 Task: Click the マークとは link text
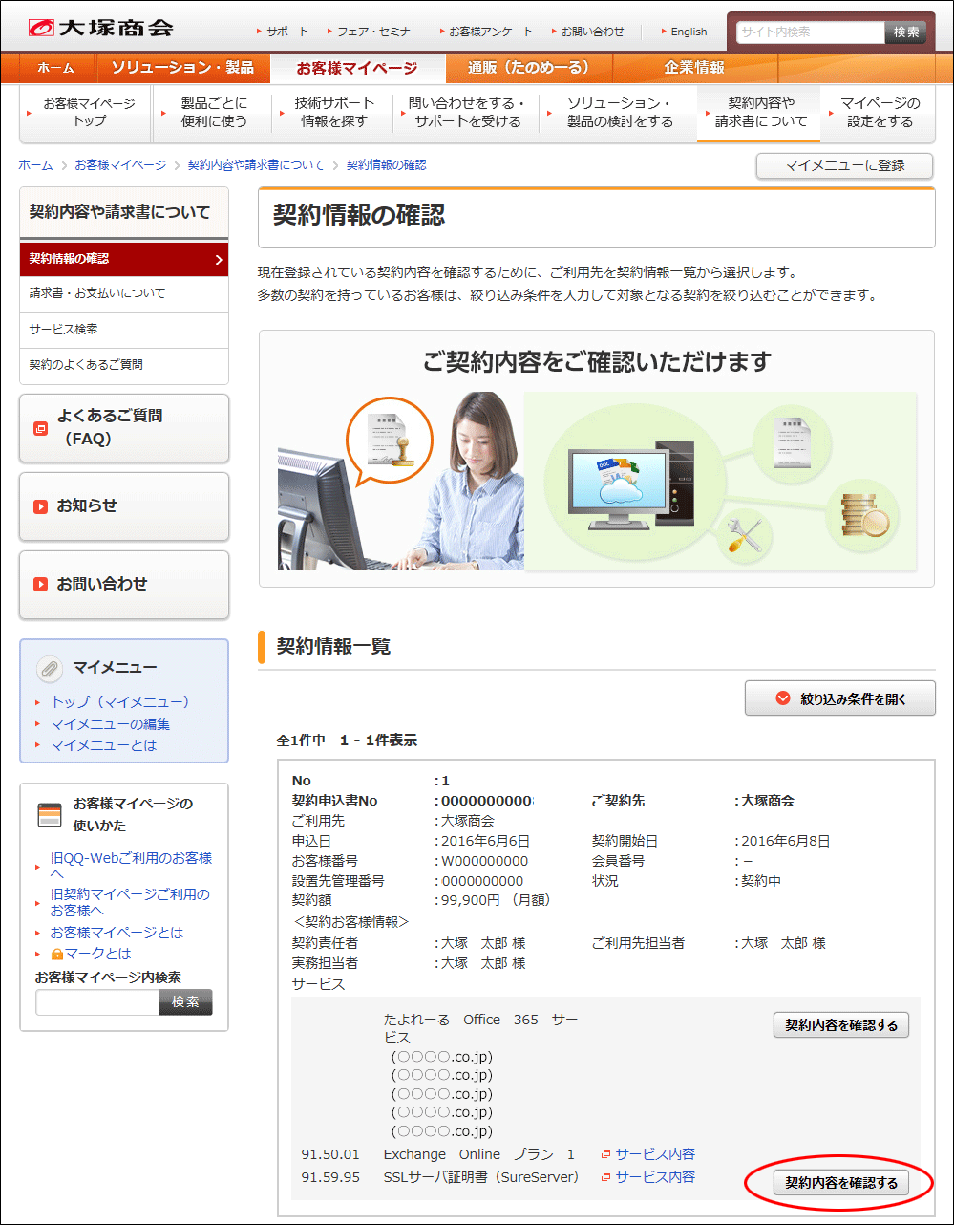[x=97, y=954]
